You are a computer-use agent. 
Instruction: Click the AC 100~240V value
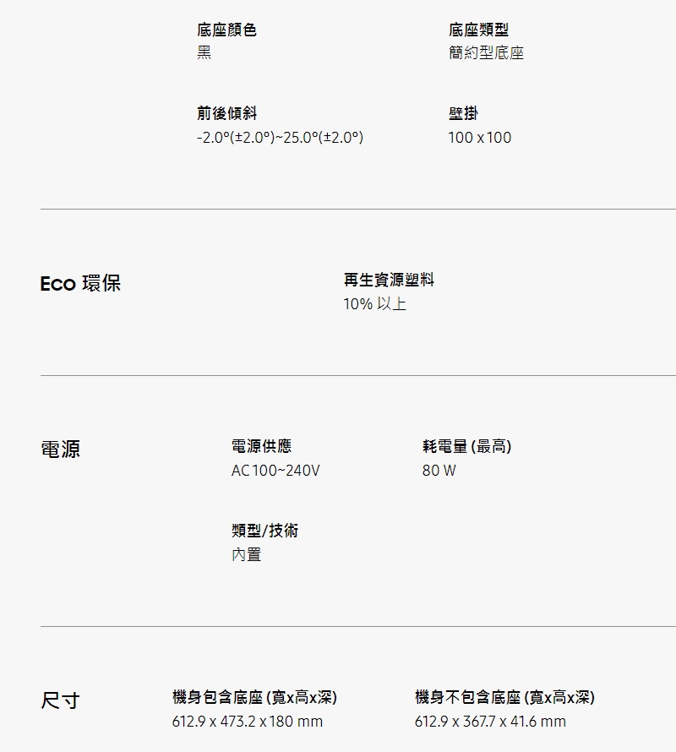pos(275,471)
